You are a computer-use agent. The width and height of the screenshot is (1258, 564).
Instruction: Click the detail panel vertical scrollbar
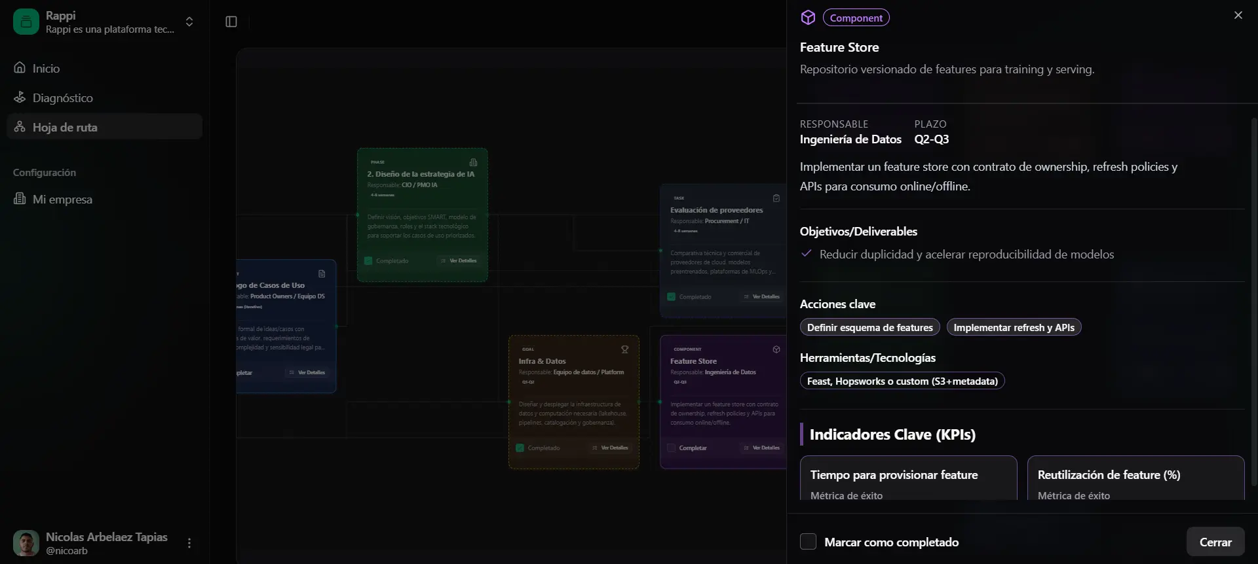coord(1253,301)
